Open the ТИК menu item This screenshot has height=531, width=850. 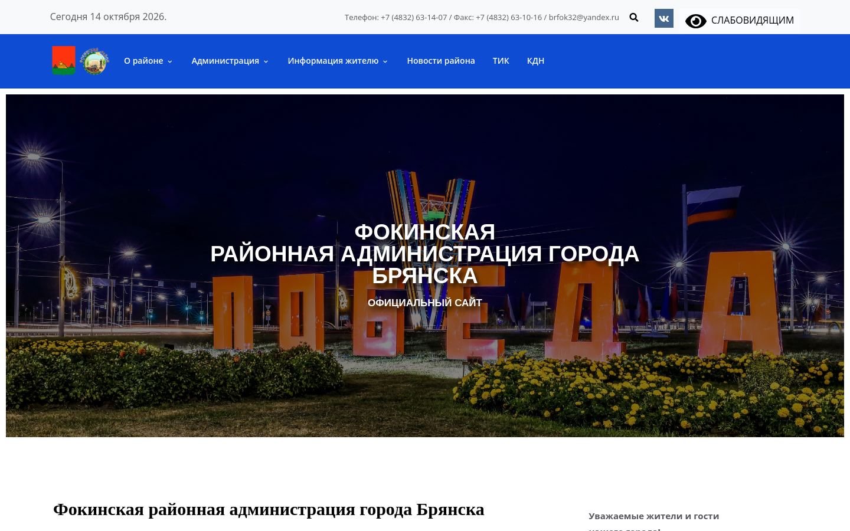[501, 61]
